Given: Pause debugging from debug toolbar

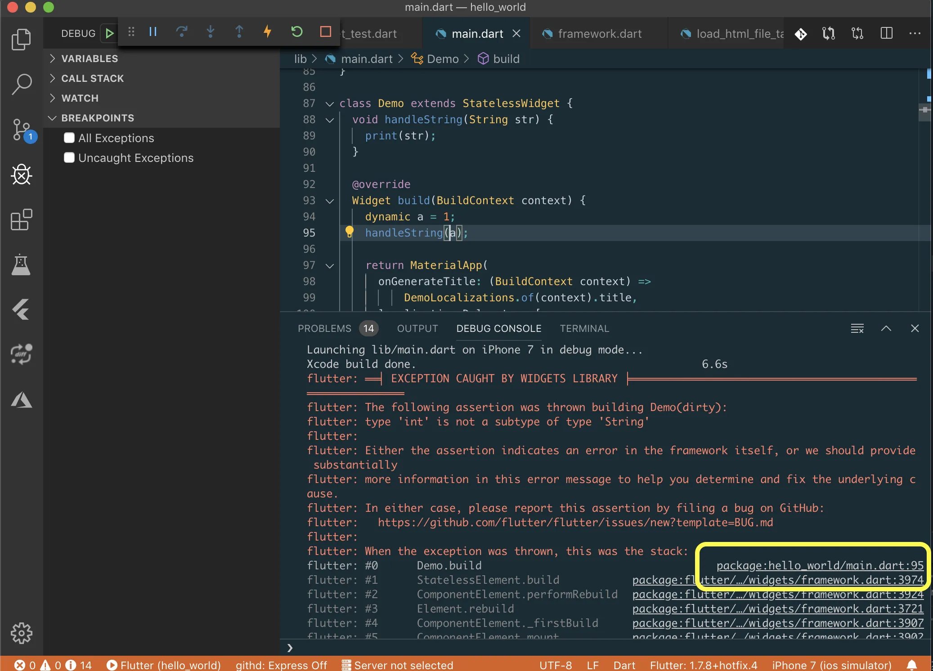Looking at the screenshot, I should click(x=153, y=32).
